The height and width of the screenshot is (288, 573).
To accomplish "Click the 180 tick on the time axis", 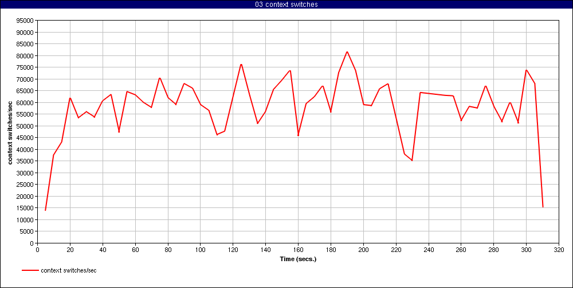I will [x=331, y=250].
